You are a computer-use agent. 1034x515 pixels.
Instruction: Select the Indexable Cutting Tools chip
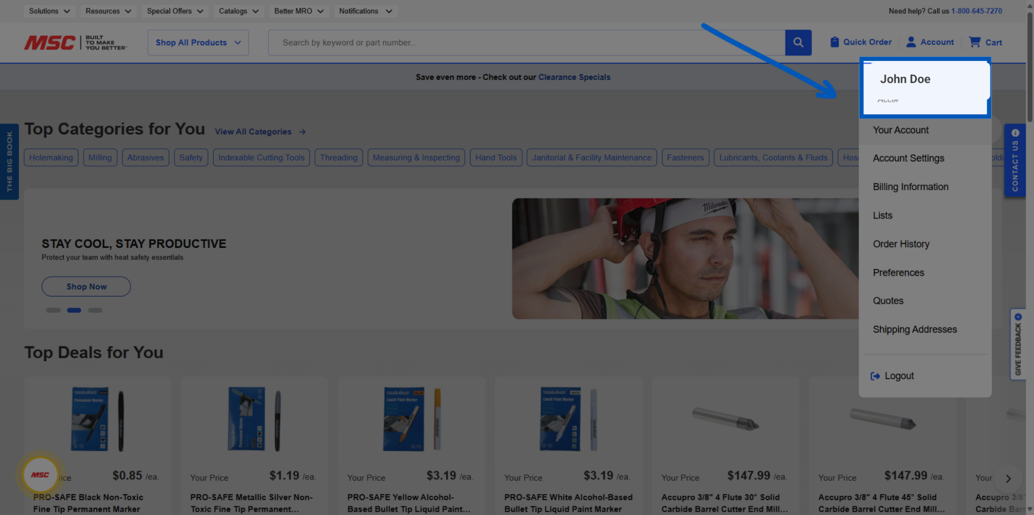(261, 158)
